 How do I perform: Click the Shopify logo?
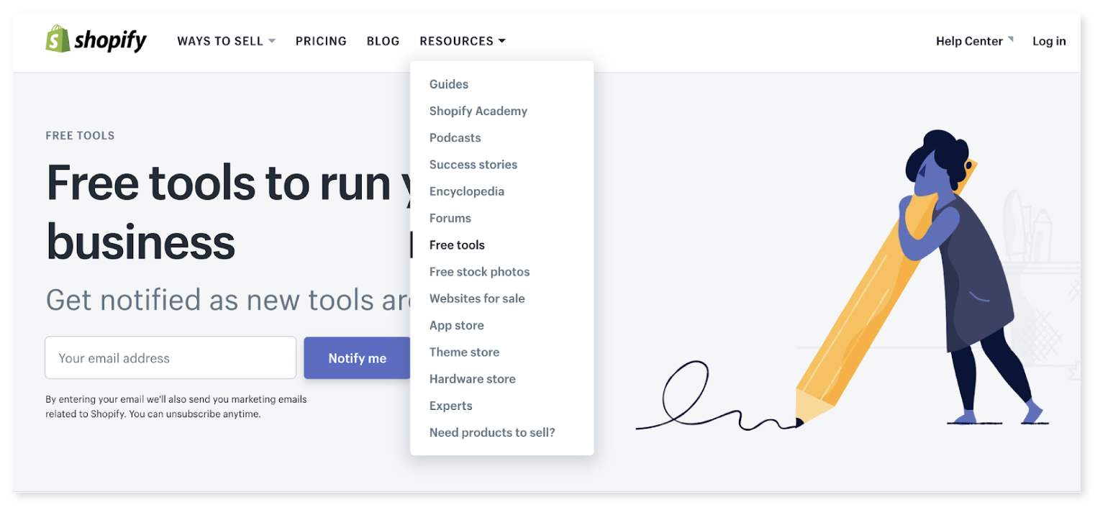tap(96, 40)
